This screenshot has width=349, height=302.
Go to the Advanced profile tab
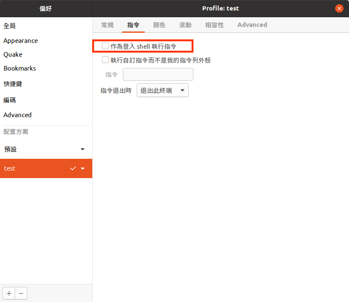[252, 25]
